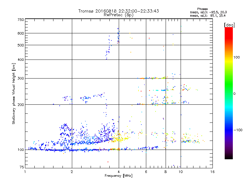Click y-axis tick label '400'
The height and width of the screenshot is (187, 250).
pyautogui.click(x=21, y=60)
